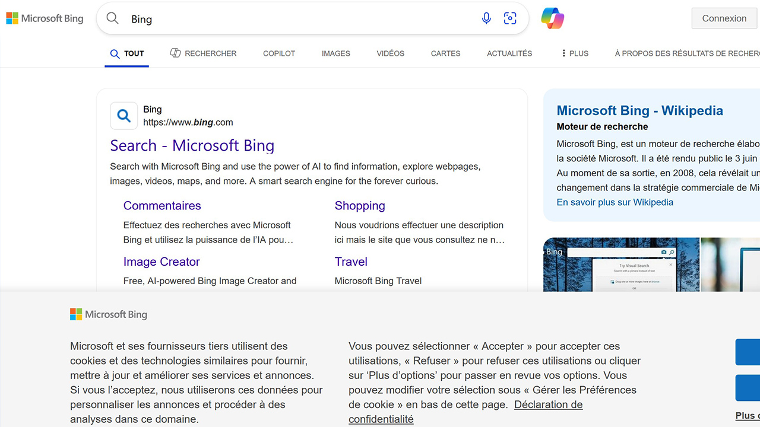This screenshot has height=427, width=760.
Task: Click inside the Bing search input field
Action: [x=267, y=19]
